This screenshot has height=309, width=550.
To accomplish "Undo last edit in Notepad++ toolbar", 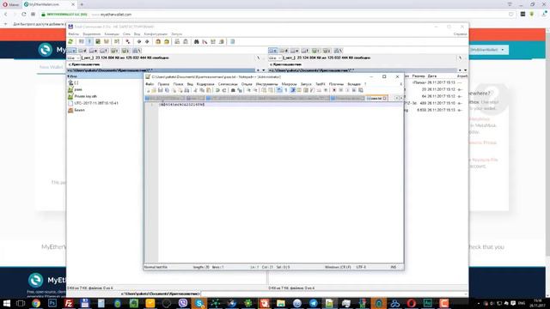I will tap(217, 90).
